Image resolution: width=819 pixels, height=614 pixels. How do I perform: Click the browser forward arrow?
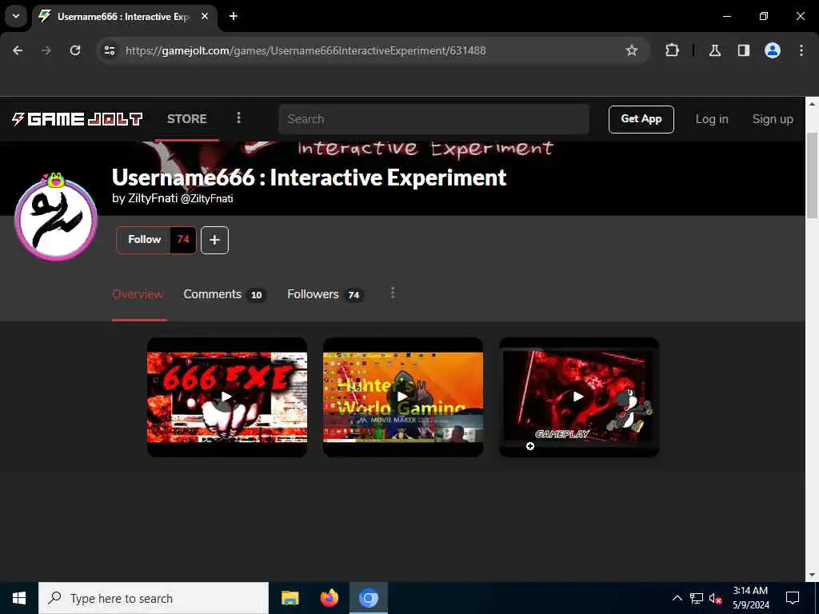tap(46, 50)
